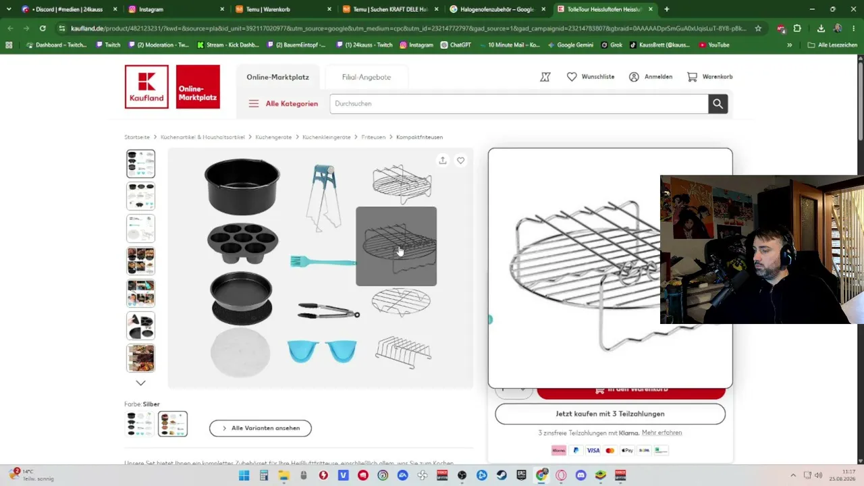Screen dimensions: 864x486
Task: Click the loyalty ribbon icon left of Wunschliste
Action: (545, 77)
